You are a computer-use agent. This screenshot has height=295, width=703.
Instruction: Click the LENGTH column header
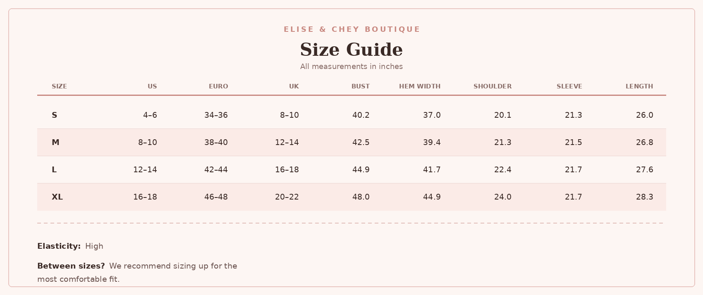click(x=639, y=86)
